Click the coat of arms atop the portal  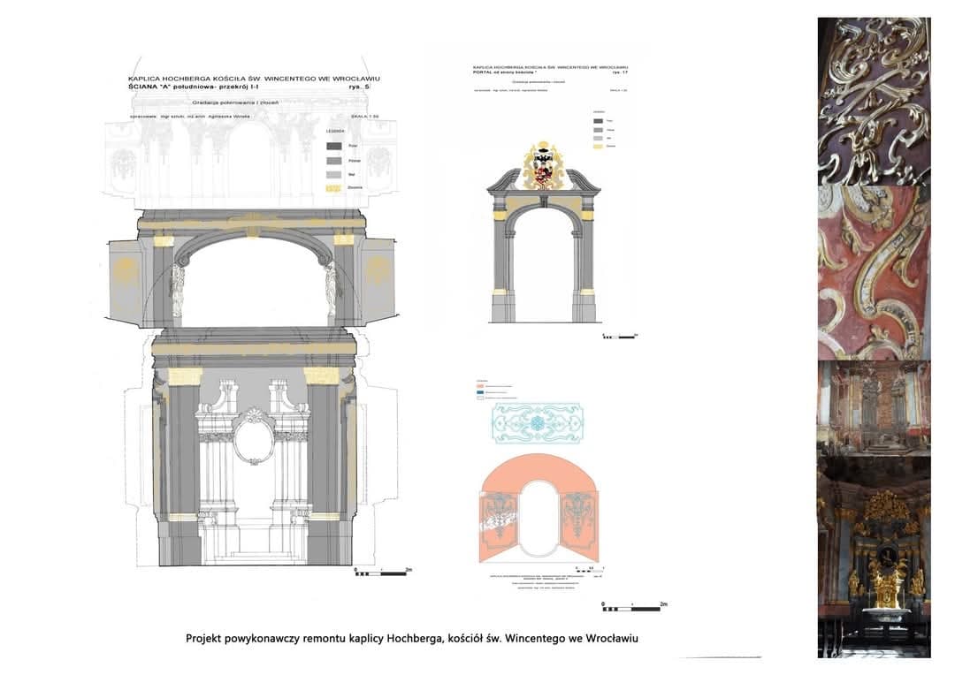click(543, 165)
